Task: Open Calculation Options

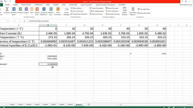Action: point(133,11)
